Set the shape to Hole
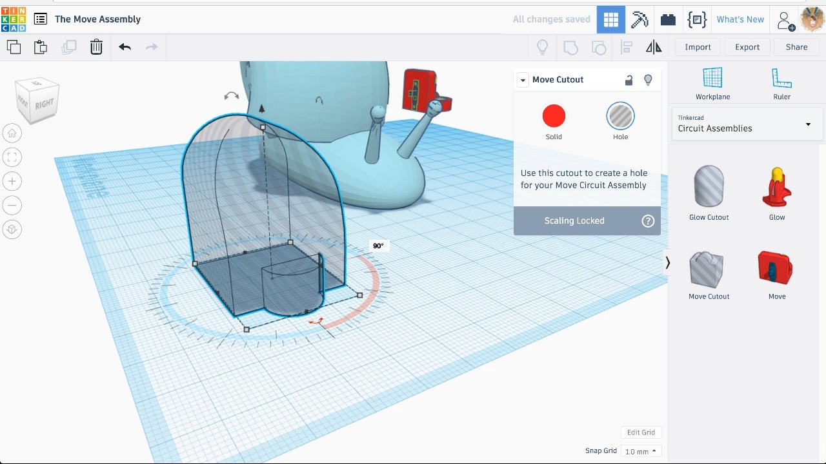Image resolution: width=826 pixels, height=464 pixels. coord(620,117)
